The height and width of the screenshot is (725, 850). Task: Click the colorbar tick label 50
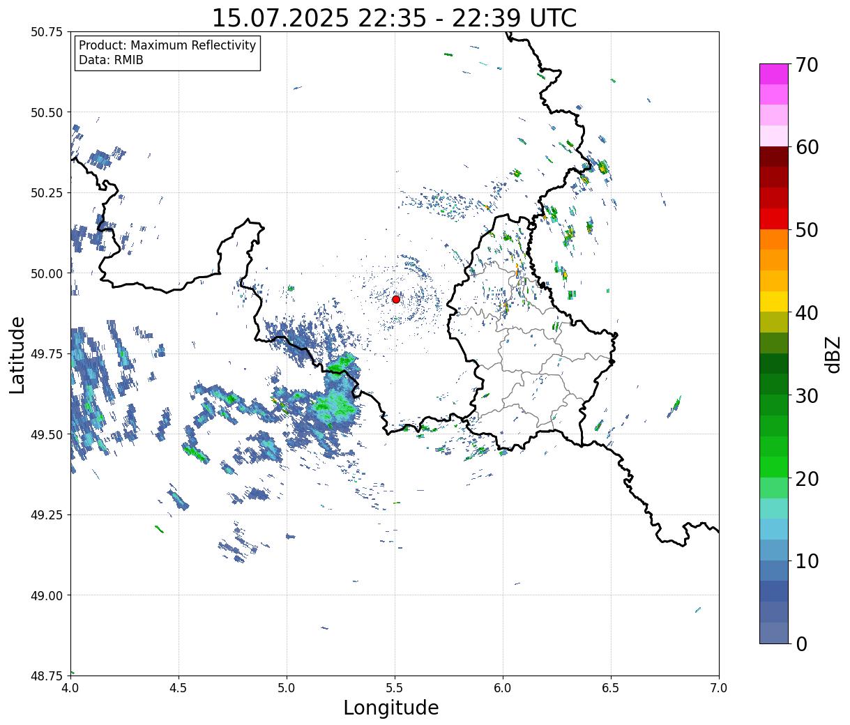point(806,230)
